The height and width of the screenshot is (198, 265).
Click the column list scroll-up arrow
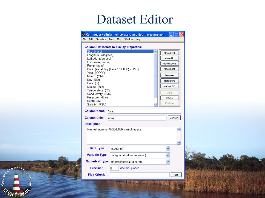point(156,52)
